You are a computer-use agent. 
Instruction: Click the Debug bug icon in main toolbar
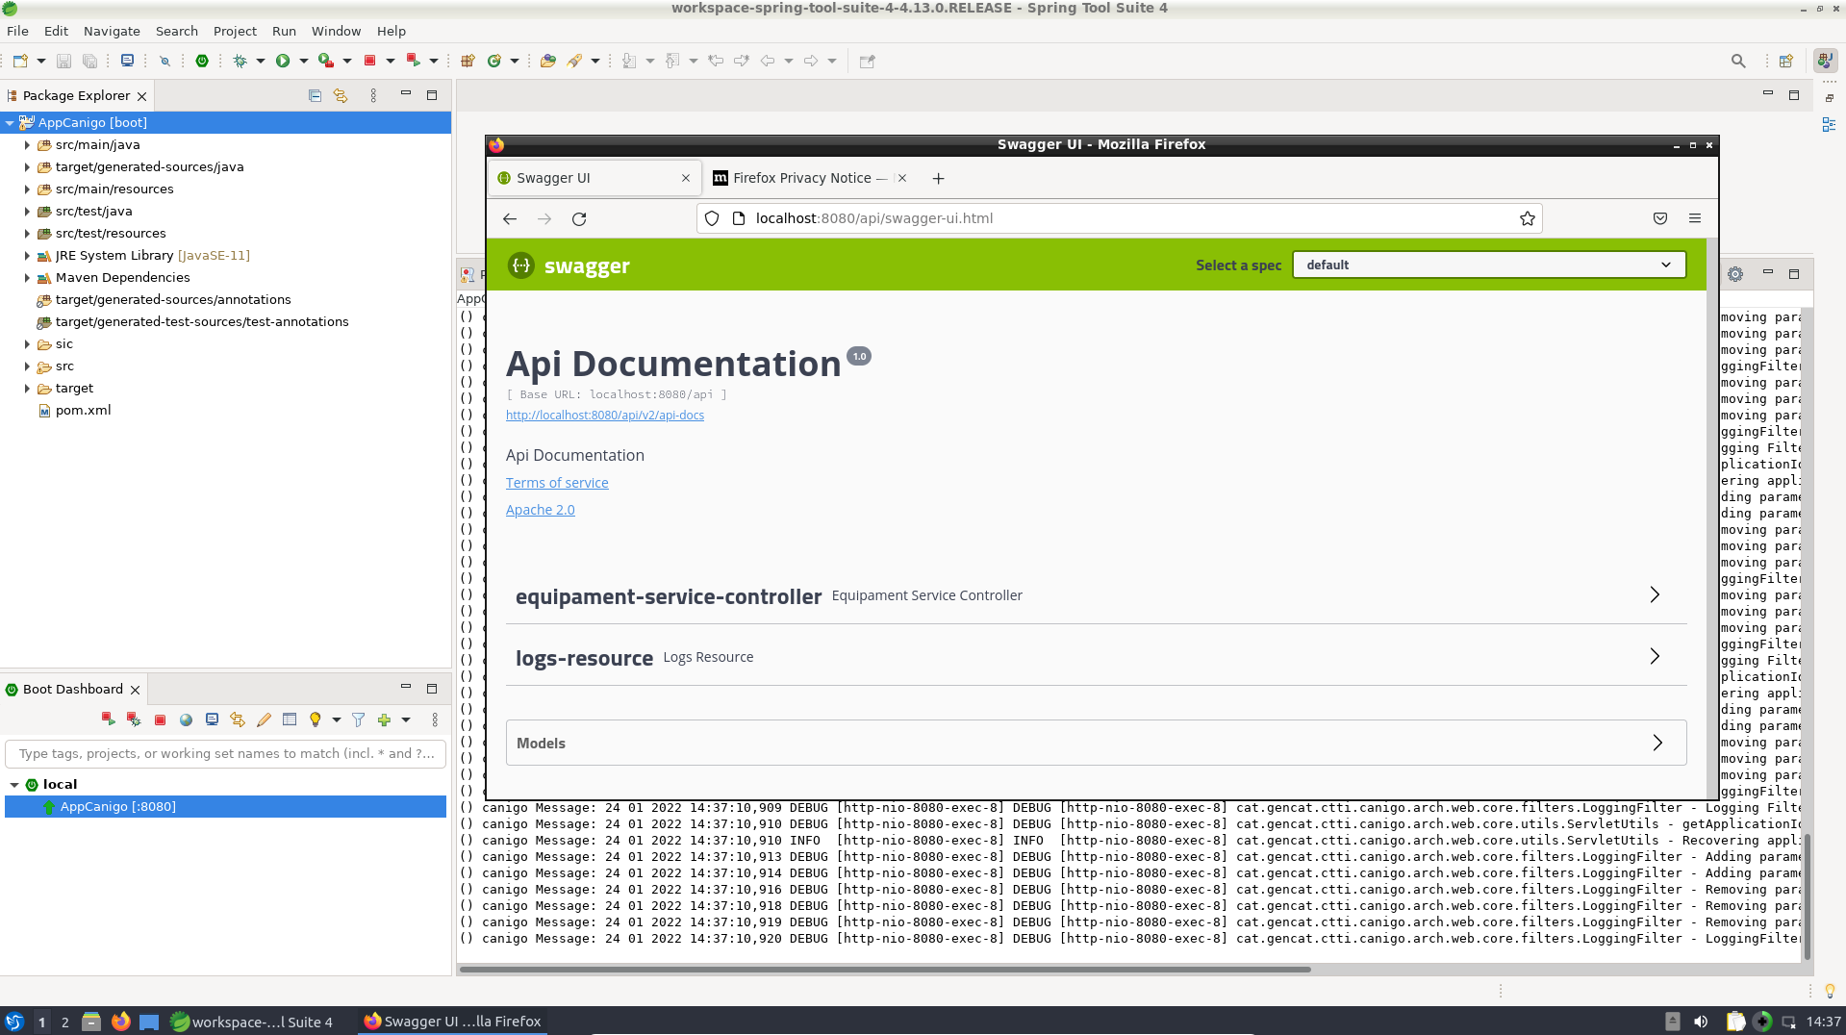(x=240, y=61)
